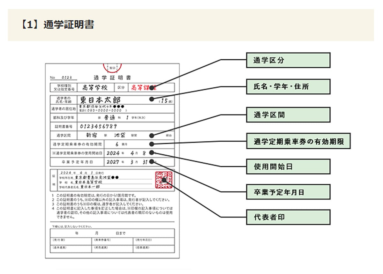The height and width of the screenshot is (274, 383).
Task: Click the green 通学区間 label on the right
Action: pyautogui.click(x=288, y=115)
